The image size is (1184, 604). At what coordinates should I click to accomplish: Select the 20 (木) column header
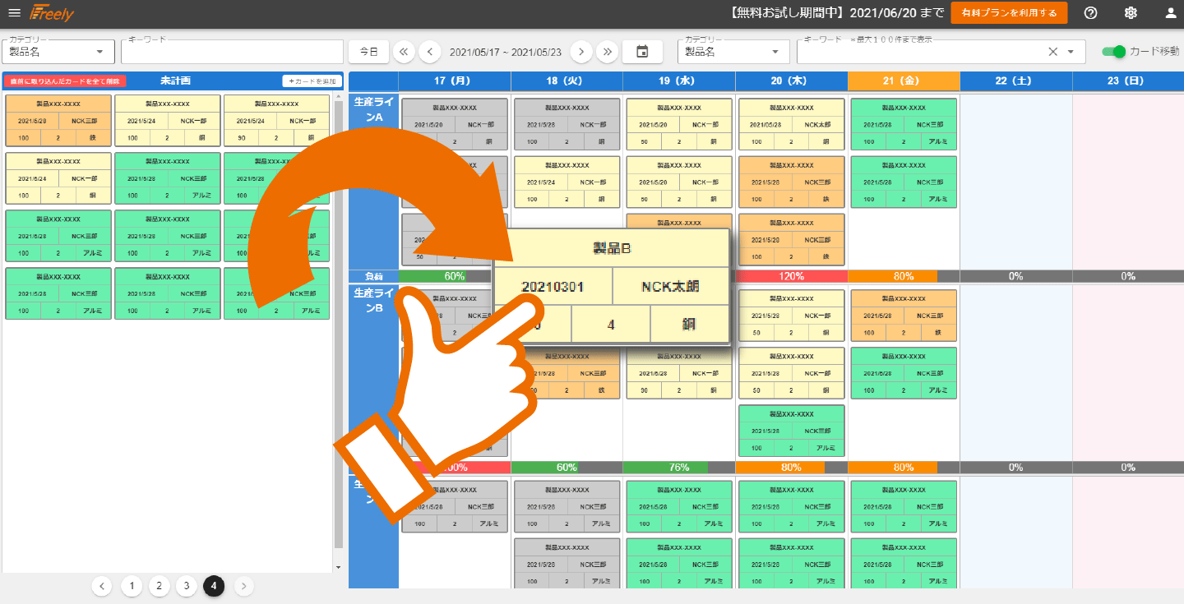(791, 81)
